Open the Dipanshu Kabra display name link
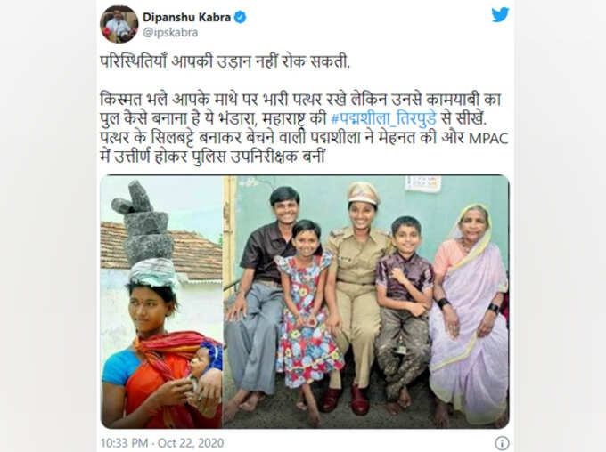 point(186,18)
